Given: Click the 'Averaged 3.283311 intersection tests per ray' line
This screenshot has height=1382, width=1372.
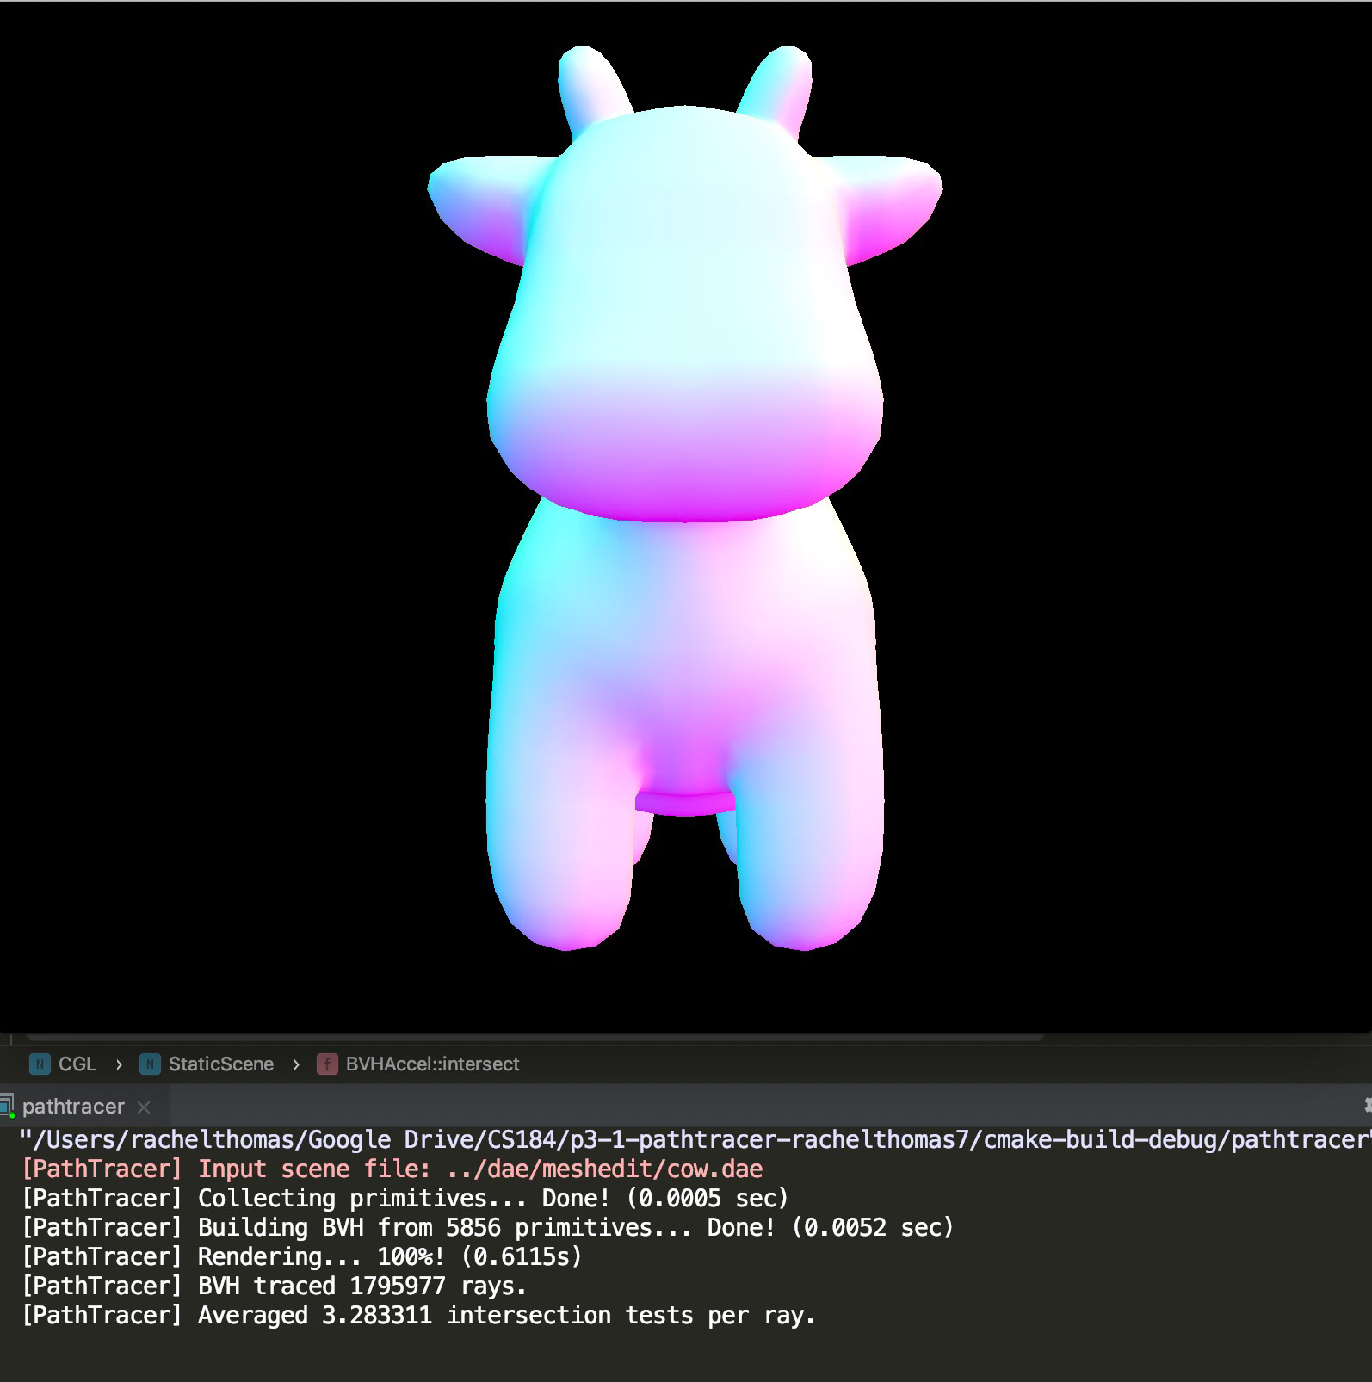Looking at the screenshot, I should click(418, 1315).
